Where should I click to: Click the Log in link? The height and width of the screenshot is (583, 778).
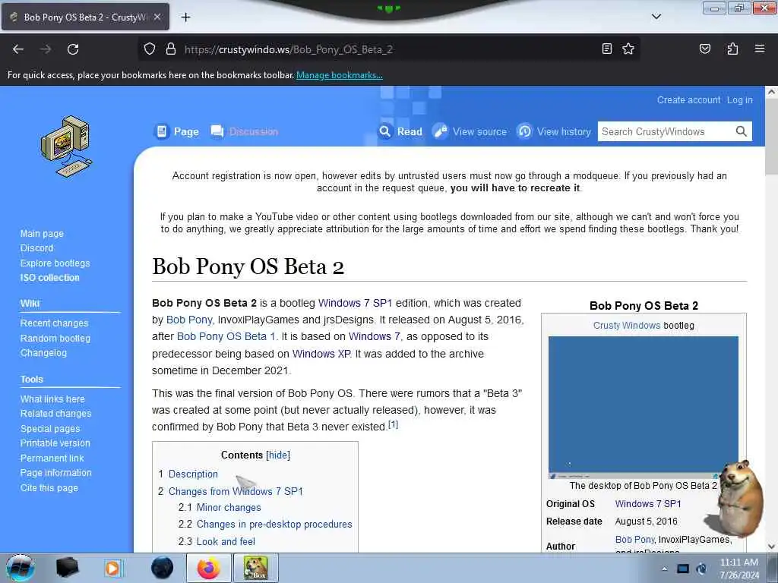pyautogui.click(x=740, y=99)
